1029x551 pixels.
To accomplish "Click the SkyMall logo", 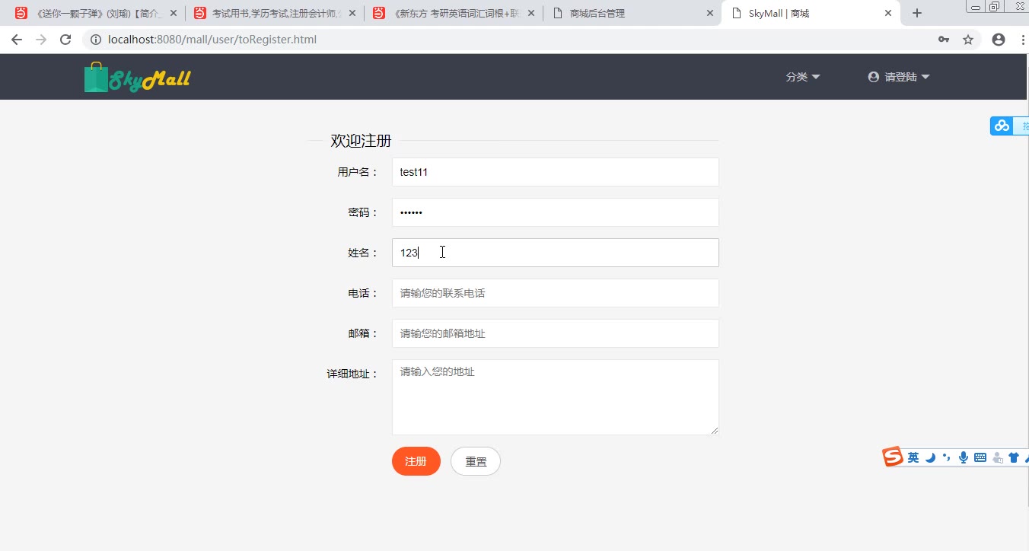I will point(138,77).
